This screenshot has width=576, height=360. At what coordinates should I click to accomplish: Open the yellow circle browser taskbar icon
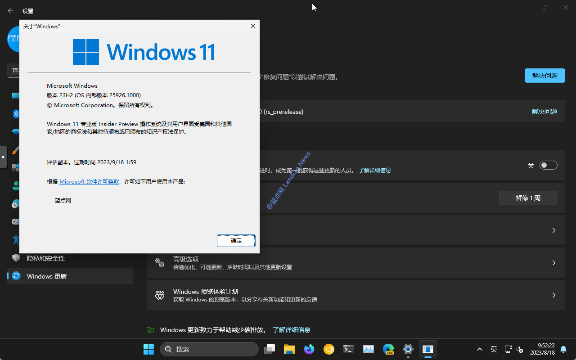tap(329, 349)
